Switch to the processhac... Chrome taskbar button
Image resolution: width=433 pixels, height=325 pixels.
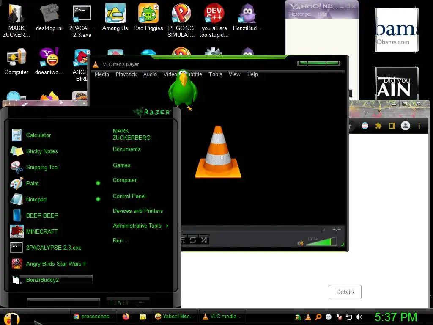tap(93, 317)
